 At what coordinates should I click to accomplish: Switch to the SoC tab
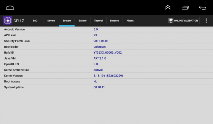[x=35, y=21]
